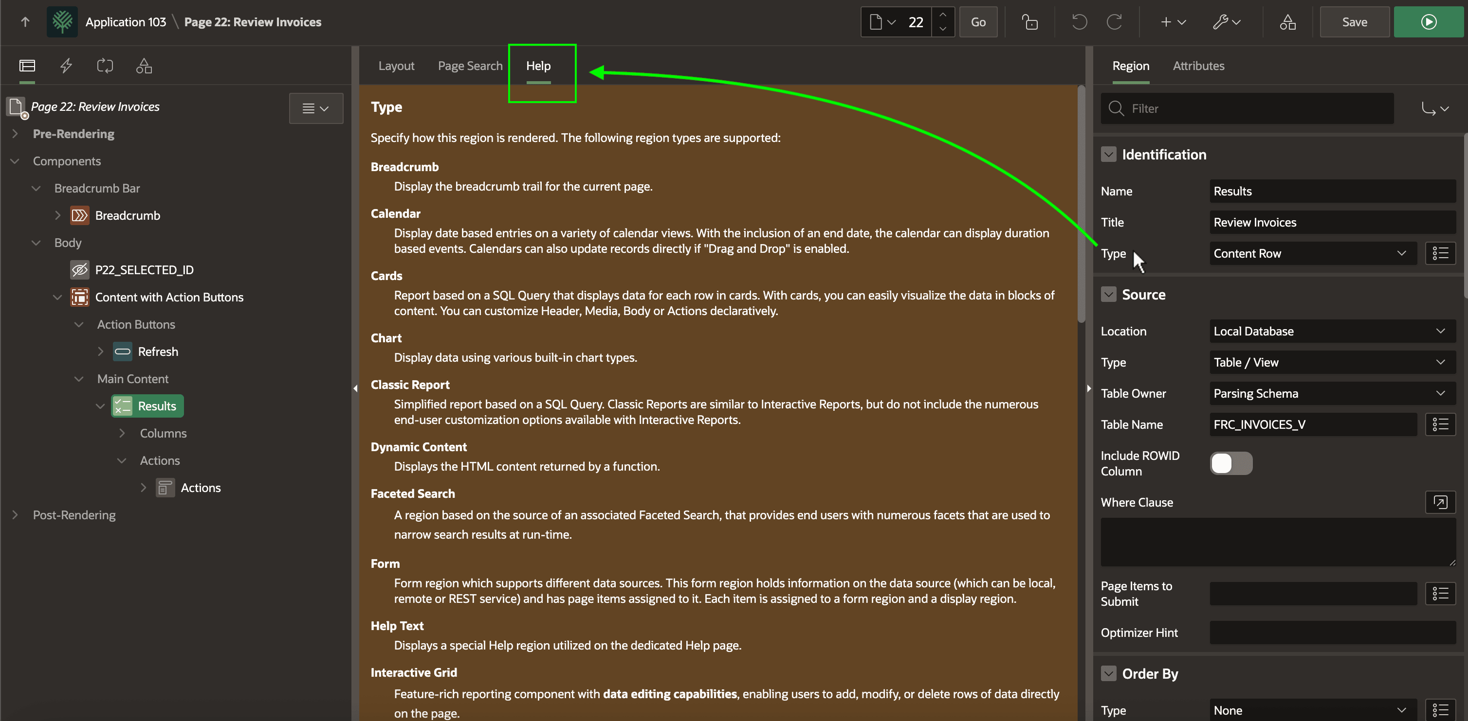The width and height of the screenshot is (1468, 721).
Task: Open Page Items to Submit picker icon
Action: (1440, 594)
